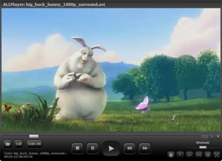
Task: Open the EQ equalizer panel
Action: pyautogui.click(x=198, y=155)
